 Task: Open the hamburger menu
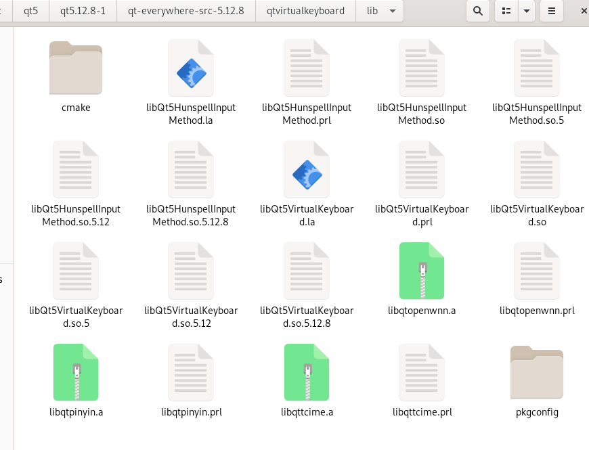pyautogui.click(x=550, y=11)
